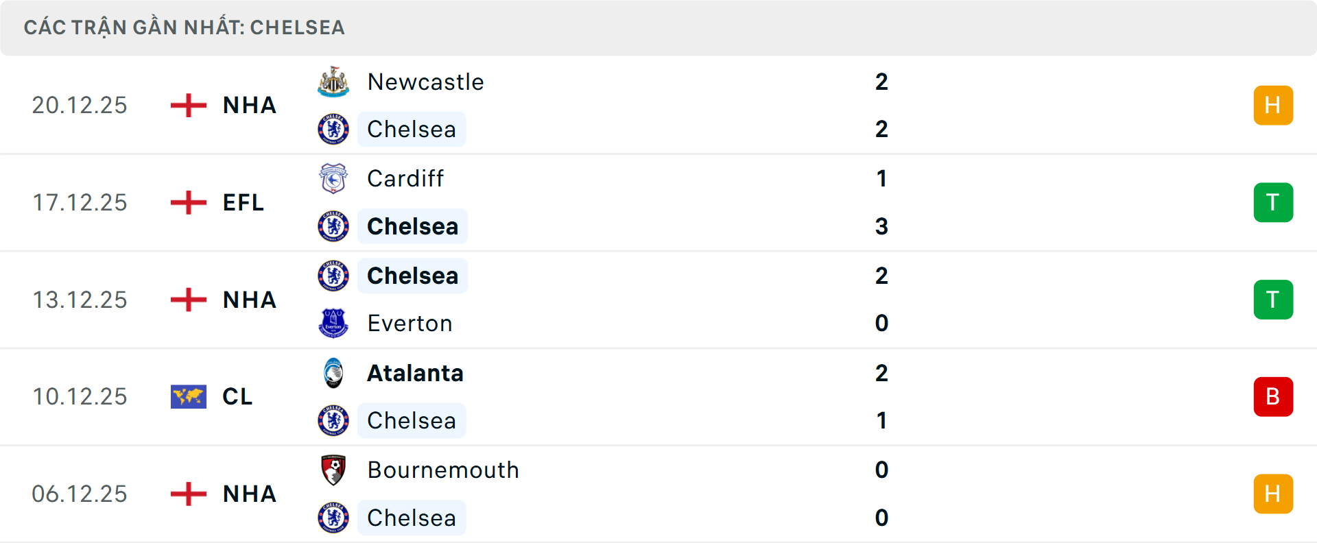Click the Champions League world map flag
This screenshot has height=543, width=1317.
189,396
